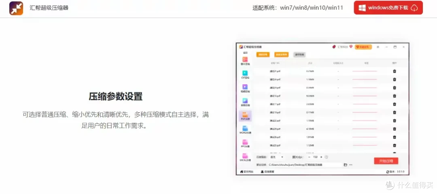Decrease 图片dpi with the minus button
Image resolution: width=437 pixels, height=194 pixels.
309,157
